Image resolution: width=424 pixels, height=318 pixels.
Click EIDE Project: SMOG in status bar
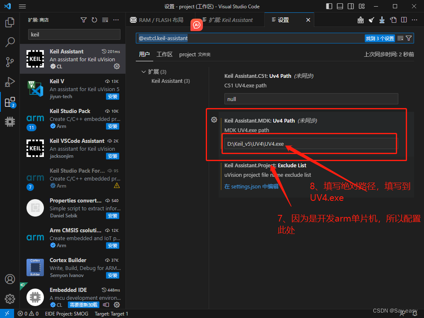click(67, 314)
